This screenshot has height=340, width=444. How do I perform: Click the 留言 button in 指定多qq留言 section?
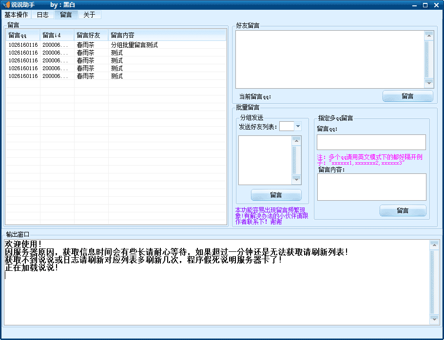[x=403, y=210]
